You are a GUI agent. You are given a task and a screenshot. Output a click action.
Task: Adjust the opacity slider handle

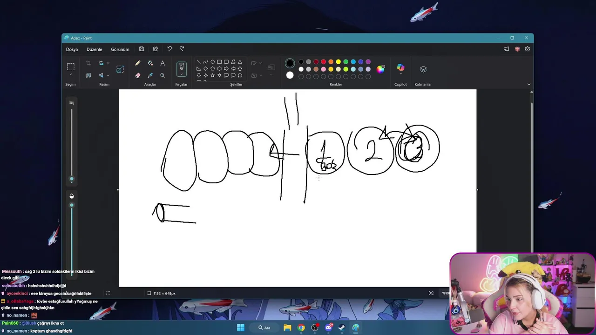(x=72, y=205)
